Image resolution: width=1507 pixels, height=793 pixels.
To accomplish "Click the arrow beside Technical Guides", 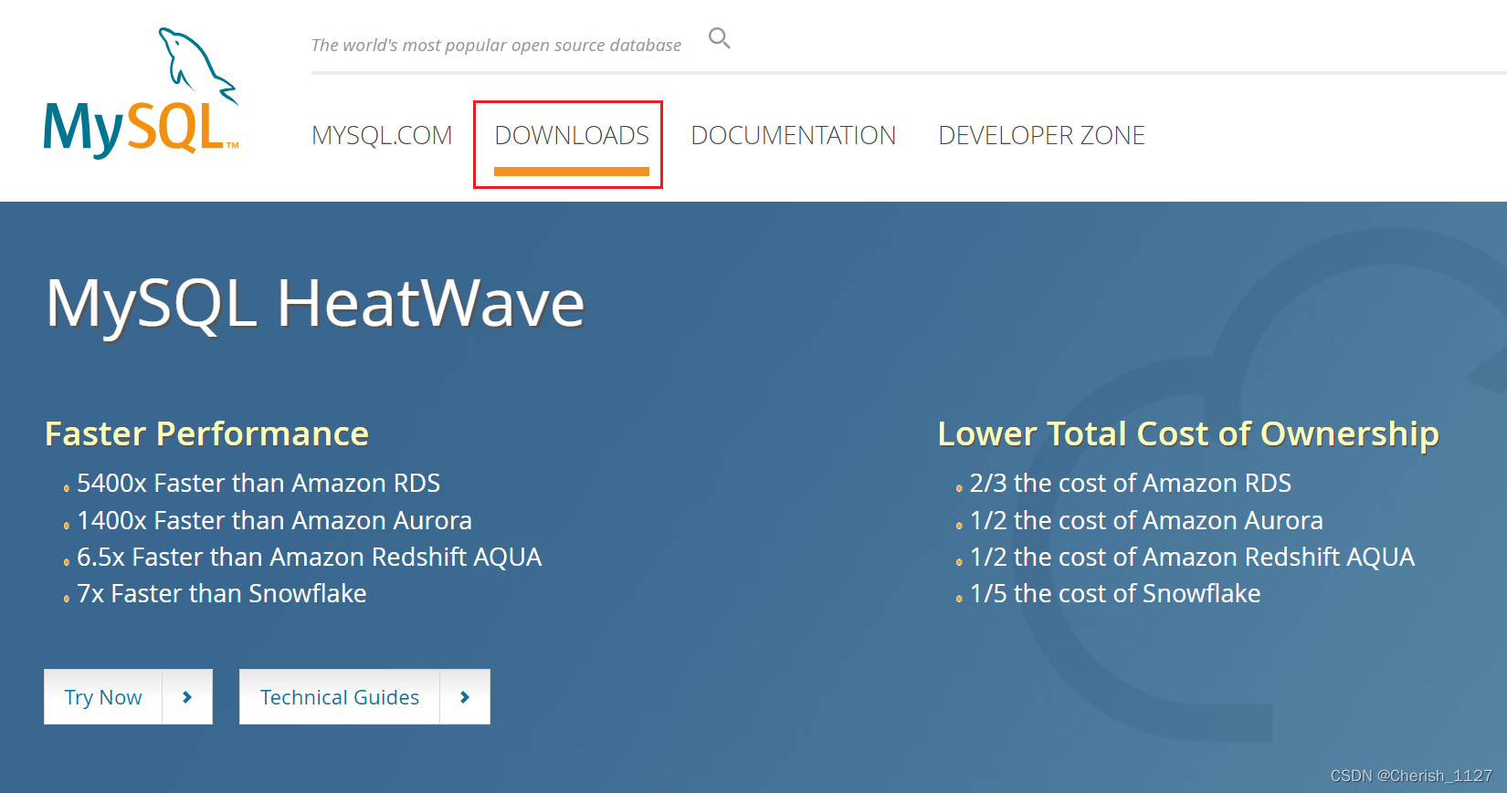I will tap(465, 697).
